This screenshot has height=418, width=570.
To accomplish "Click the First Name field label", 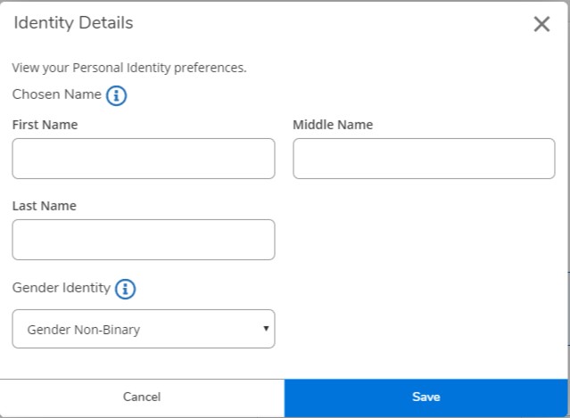I will click(x=45, y=125).
